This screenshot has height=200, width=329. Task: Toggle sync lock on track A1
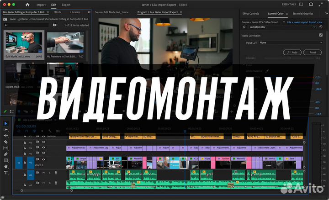(37, 172)
